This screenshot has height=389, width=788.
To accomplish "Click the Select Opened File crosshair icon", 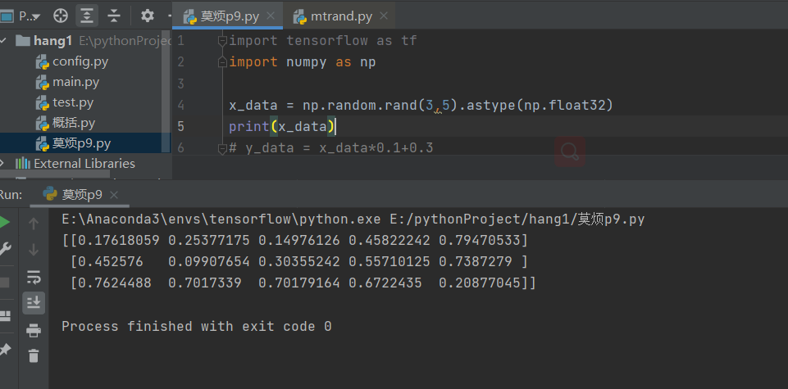I will click(x=61, y=16).
